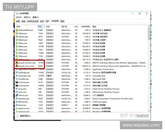Screen dimensions: 165x132
Task: Click the dwm.exe process icon
Action: tap(16, 105)
